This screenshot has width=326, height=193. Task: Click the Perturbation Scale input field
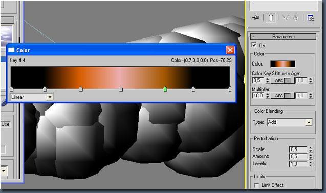[298, 149]
